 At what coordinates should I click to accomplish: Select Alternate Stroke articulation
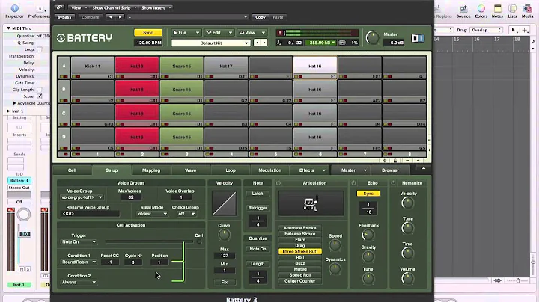(x=299, y=228)
